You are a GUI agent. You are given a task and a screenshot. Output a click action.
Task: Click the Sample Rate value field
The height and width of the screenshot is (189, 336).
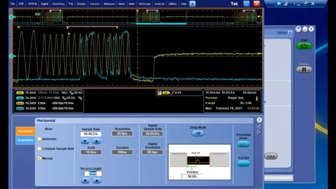pyautogui.click(x=91, y=134)
